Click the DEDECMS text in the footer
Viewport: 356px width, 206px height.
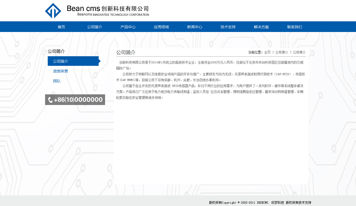(263, 203)
